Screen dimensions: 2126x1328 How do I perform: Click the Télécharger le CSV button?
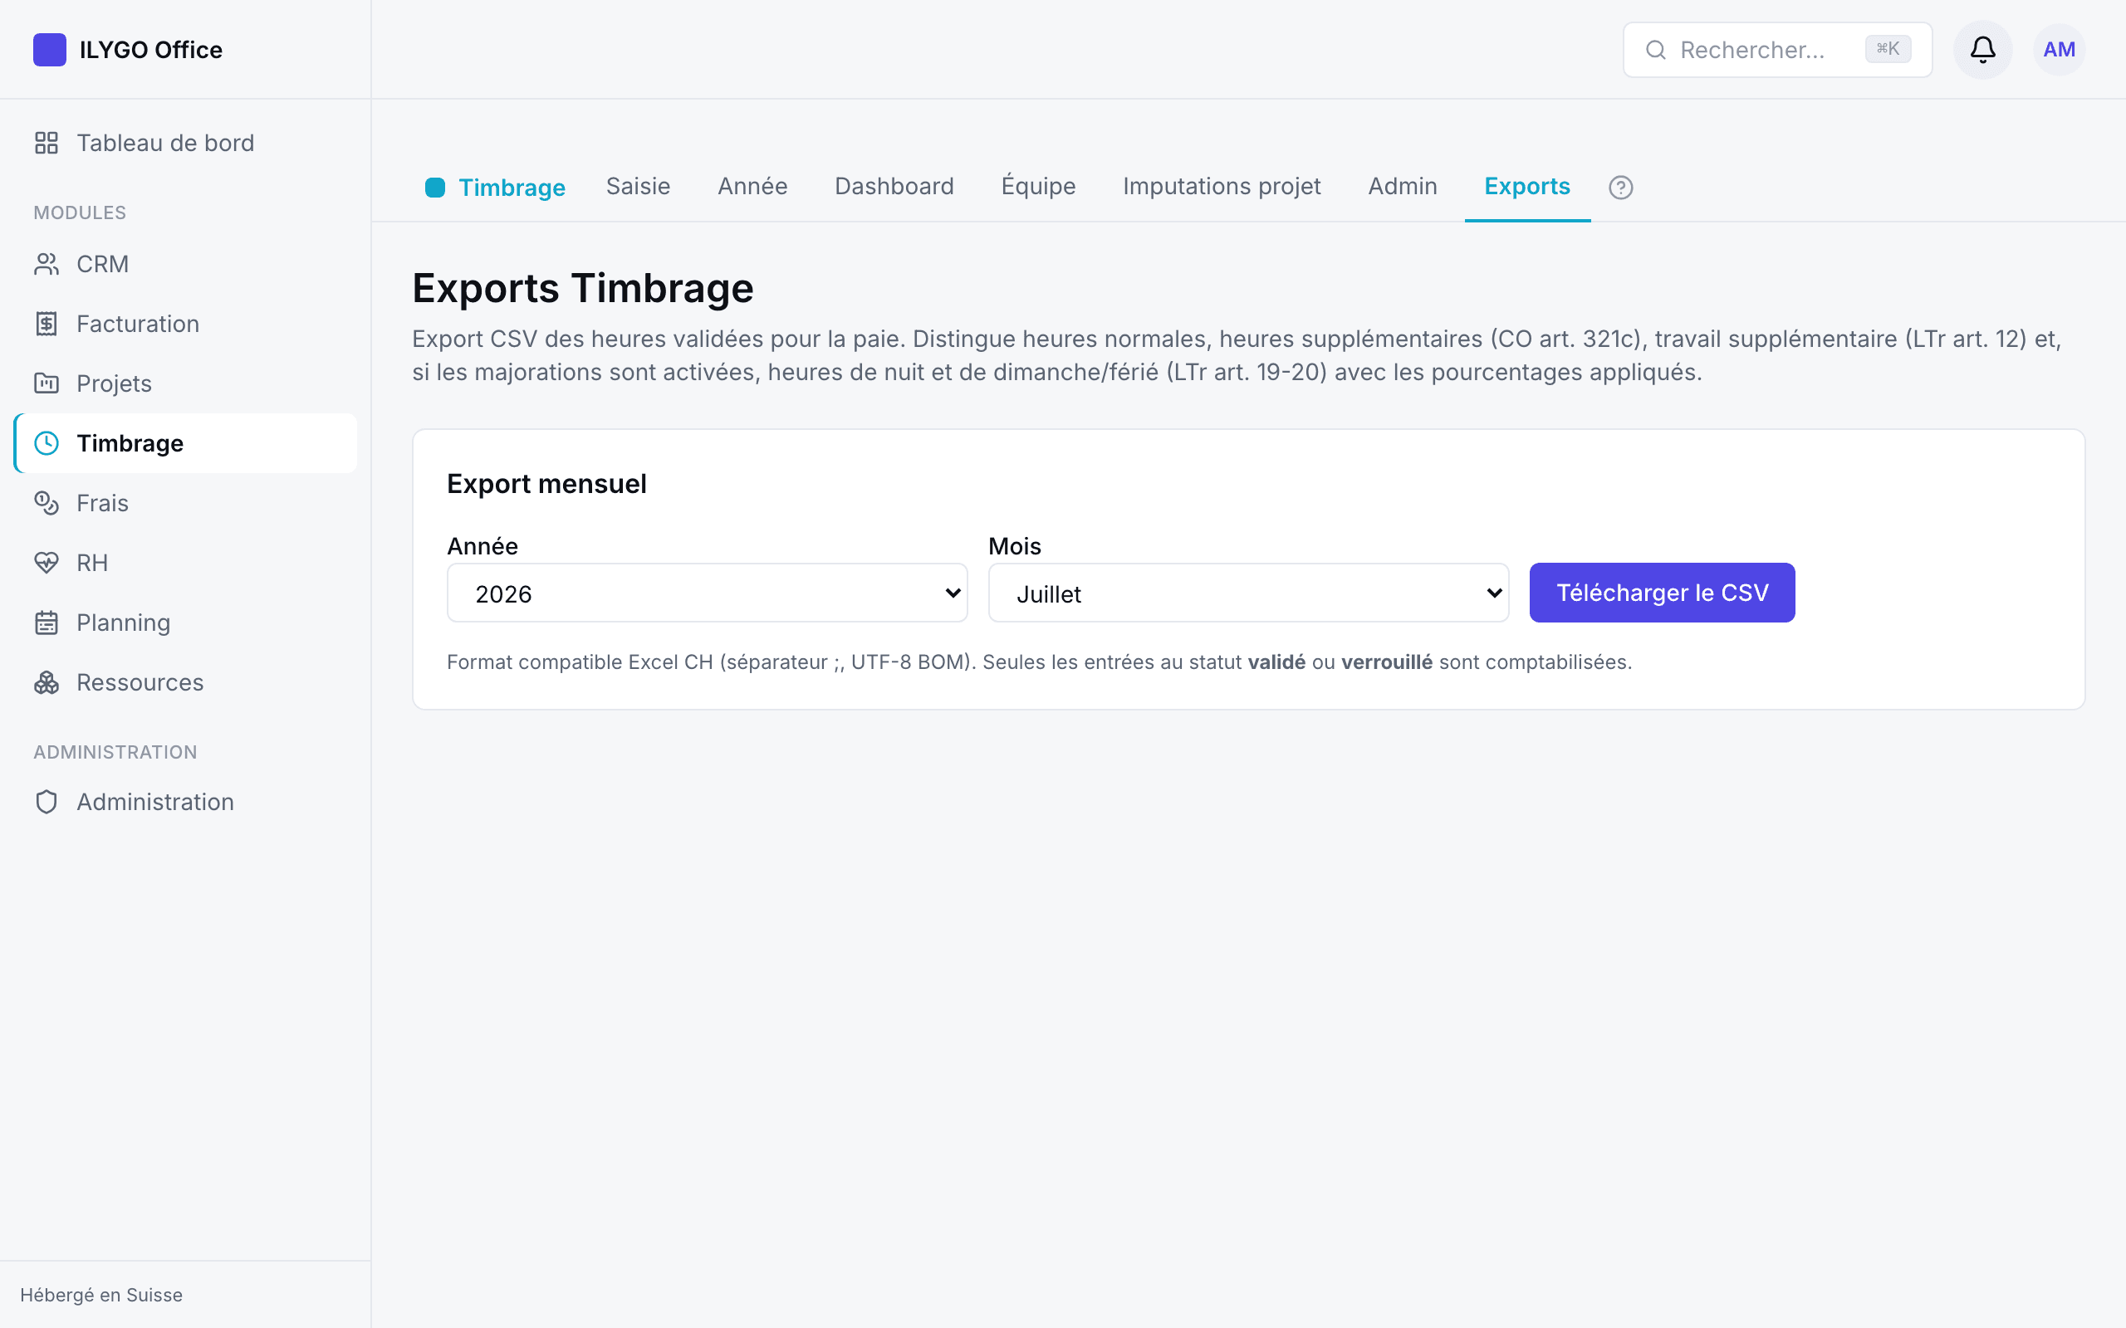1661,593
